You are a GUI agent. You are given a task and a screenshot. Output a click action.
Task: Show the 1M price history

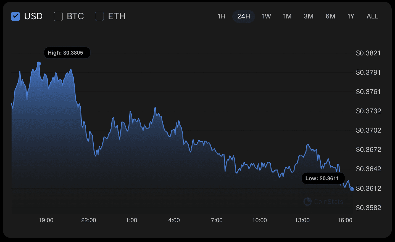pos(287,16)
